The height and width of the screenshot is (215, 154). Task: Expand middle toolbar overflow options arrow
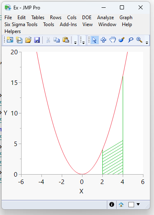(x=83, y=43)
